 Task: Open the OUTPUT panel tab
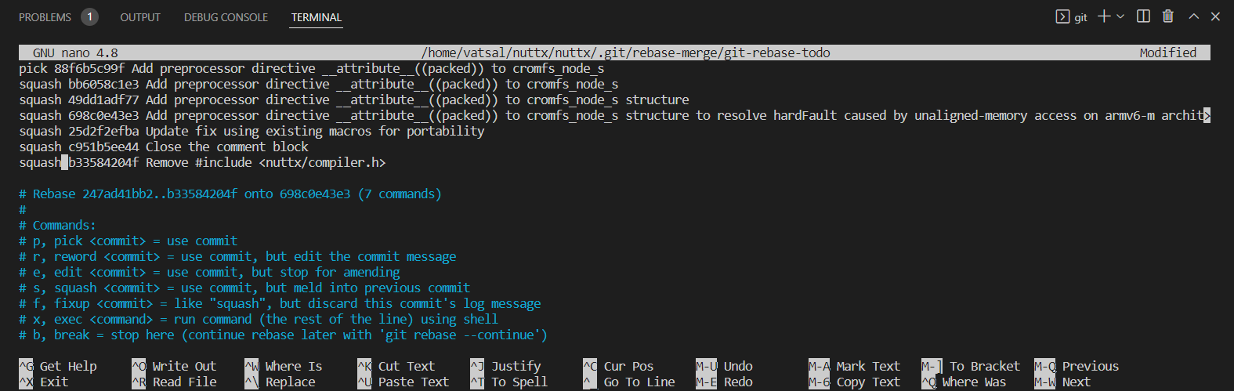pos(140,17)
